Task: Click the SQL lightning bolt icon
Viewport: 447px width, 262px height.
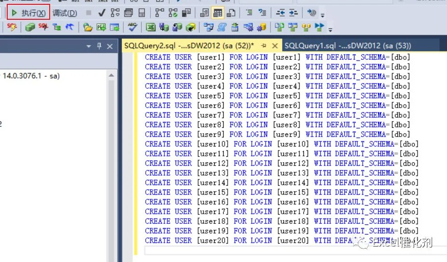Action: [12, 27]
